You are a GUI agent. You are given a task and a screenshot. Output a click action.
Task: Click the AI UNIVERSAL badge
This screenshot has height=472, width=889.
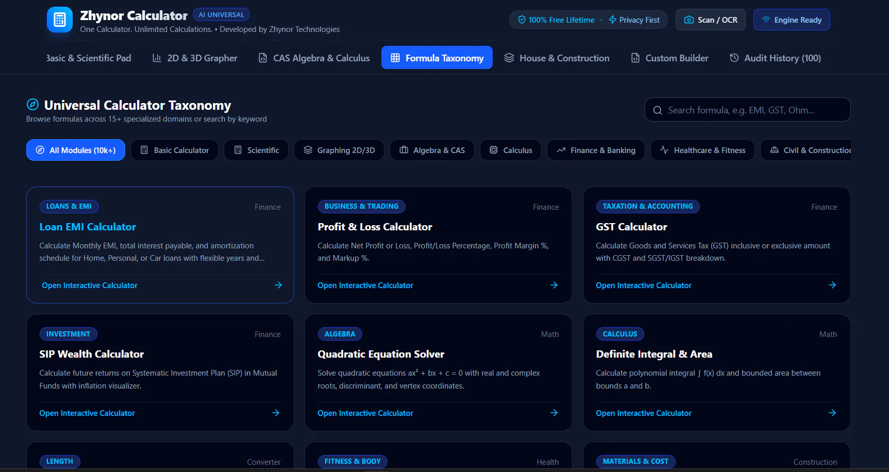221,14
